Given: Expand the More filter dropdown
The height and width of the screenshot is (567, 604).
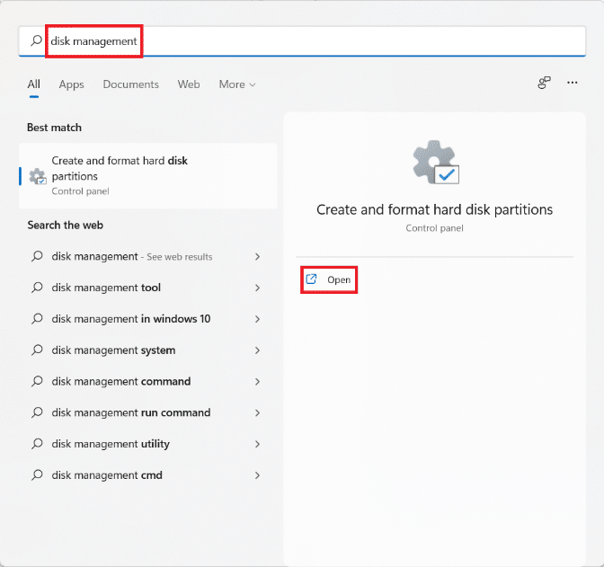Looking at the screenshot, I should (237, 84).
